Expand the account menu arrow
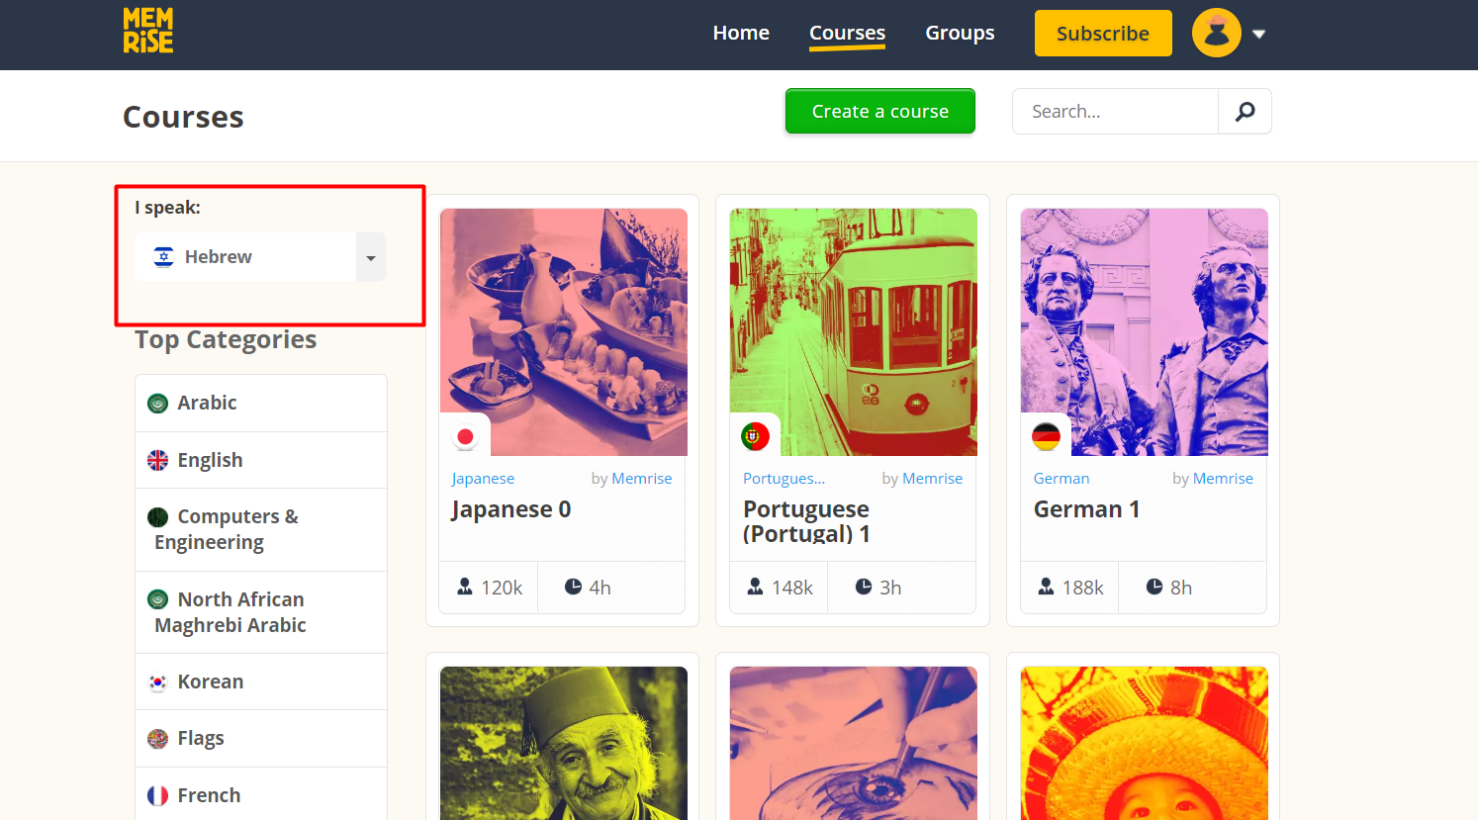This screenshot has height=820, width=1478. click(1258, 34)
